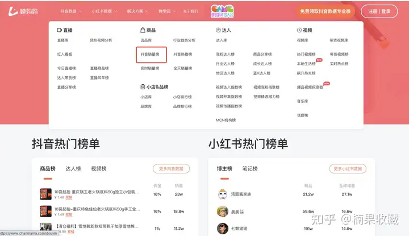Image resolution: width=409 pixels, height=236 pixels.
Task: Open 涨粉达人榜 link
Action: coord(225,54)
